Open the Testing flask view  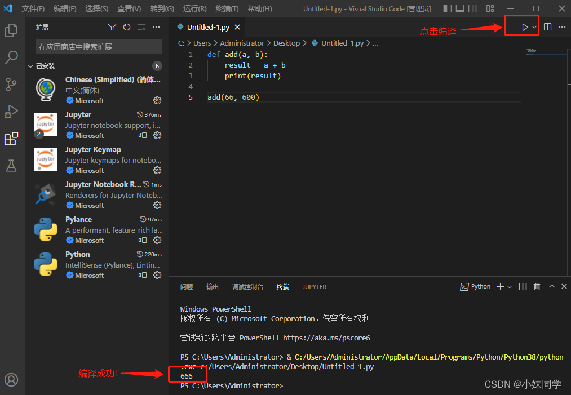[11, 166]
